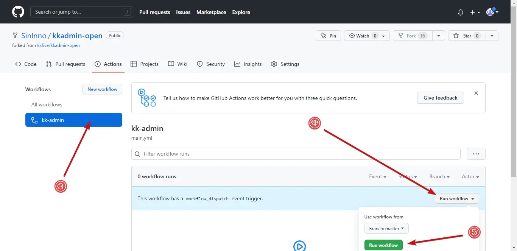This screenshot has height=251, width=517.
Task: Click the Give feedback button
Action: click(441, 98)
